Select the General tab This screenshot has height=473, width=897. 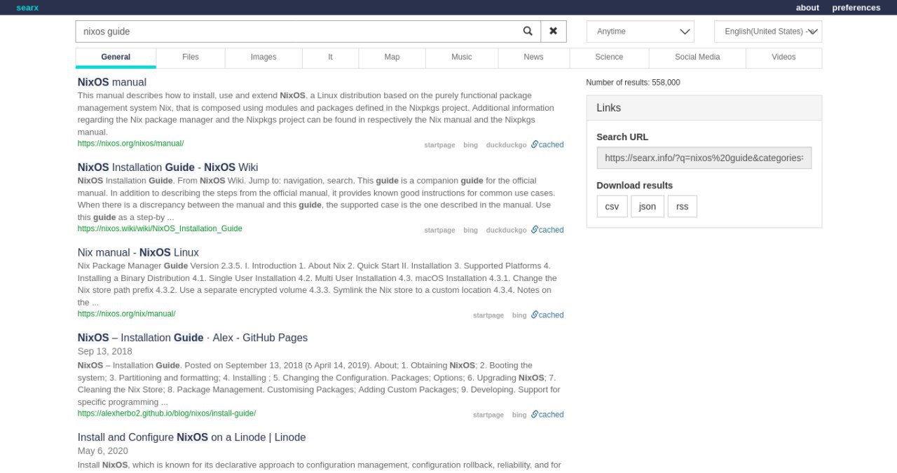point(116,57)
